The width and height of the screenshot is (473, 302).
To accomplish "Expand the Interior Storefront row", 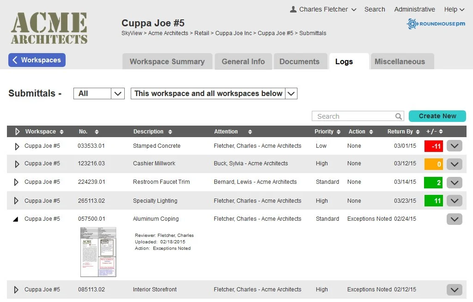I will tap(16, 290).
